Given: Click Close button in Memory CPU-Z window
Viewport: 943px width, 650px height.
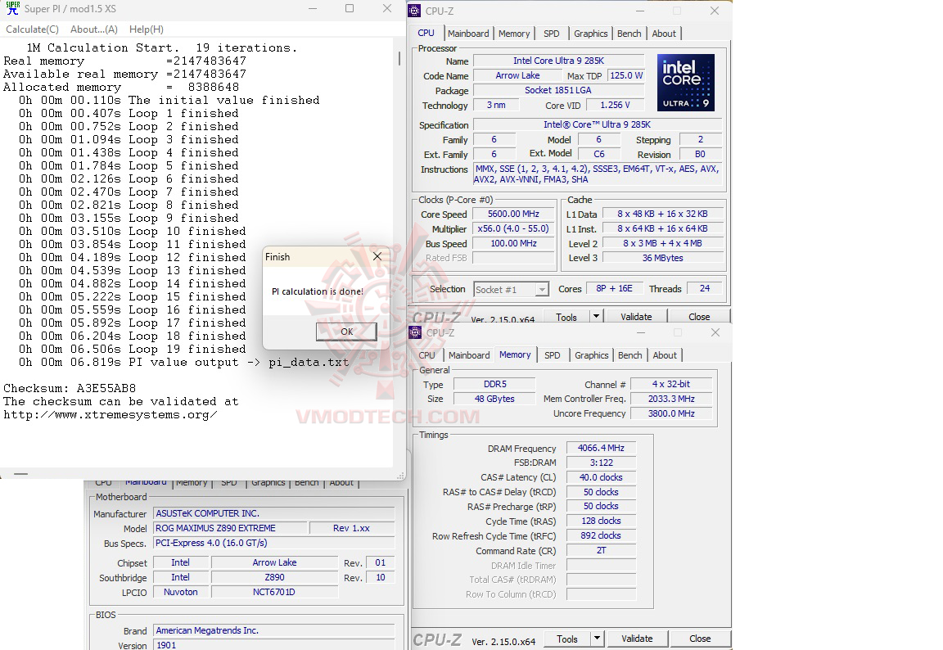Looking at the screenshot, I should (700, 639).
